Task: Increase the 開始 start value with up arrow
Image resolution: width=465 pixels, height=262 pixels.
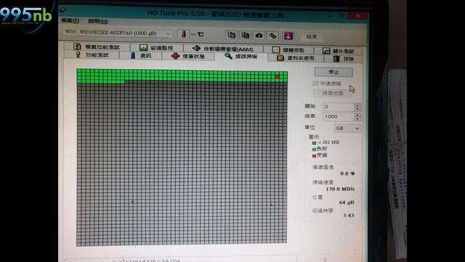Action: coord(357,105)
